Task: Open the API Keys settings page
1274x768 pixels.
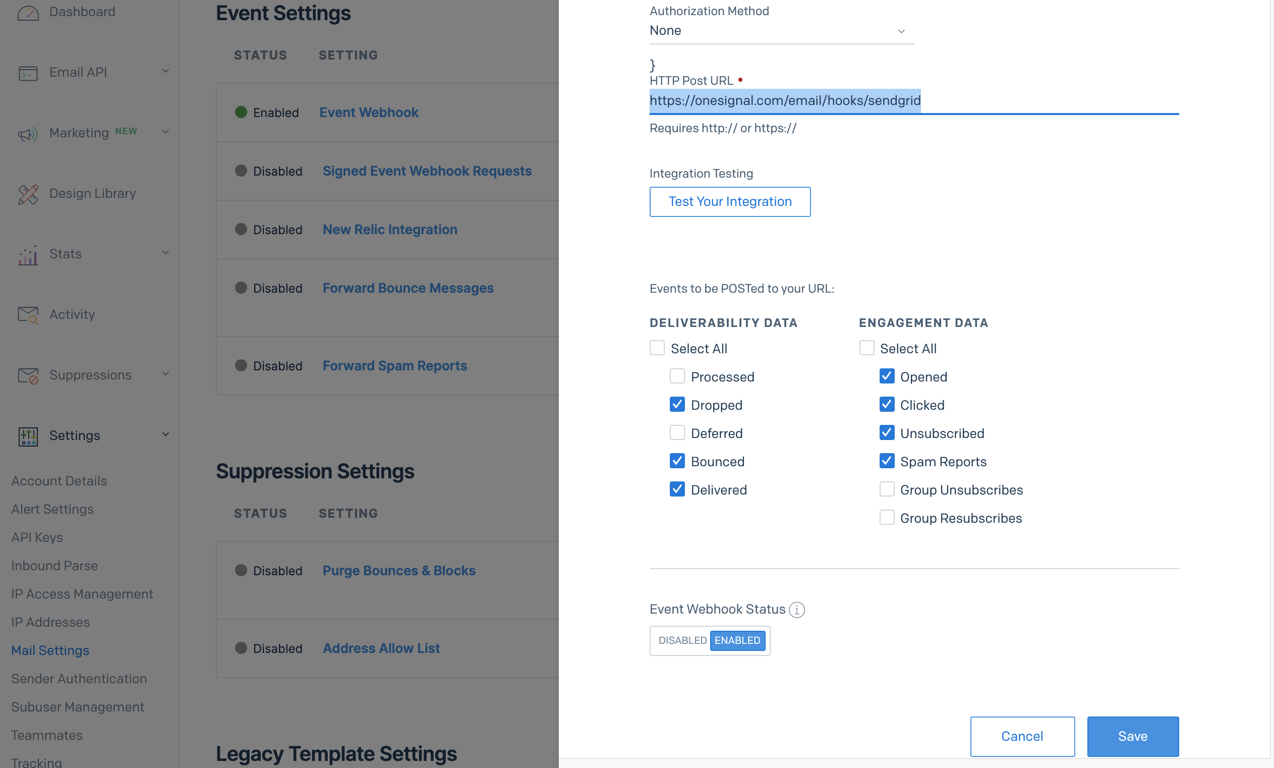Action: [37, 537]
